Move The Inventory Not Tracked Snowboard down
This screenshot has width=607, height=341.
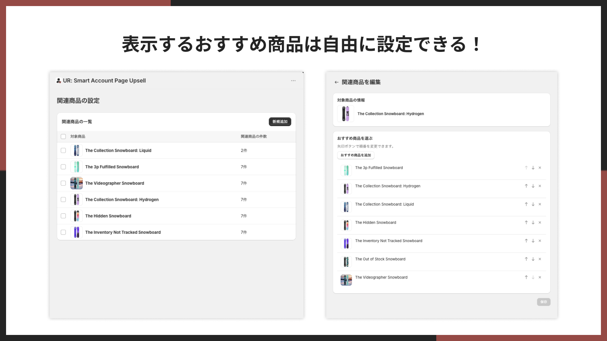coord(533,241)
